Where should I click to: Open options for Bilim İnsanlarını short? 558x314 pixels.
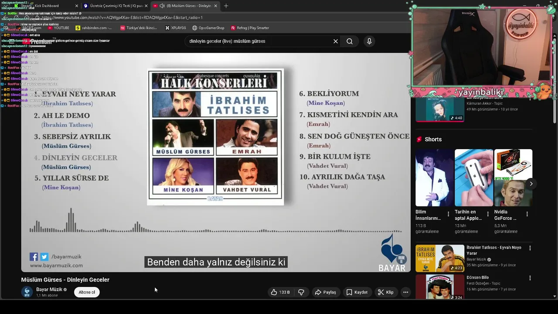pyautogui.click(x=448, y=214)
